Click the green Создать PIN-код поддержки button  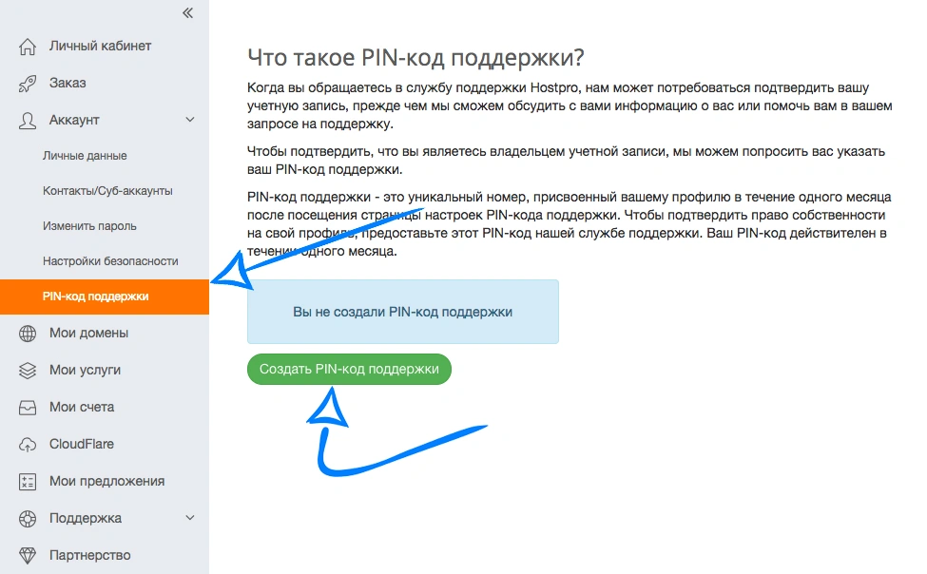349,369
